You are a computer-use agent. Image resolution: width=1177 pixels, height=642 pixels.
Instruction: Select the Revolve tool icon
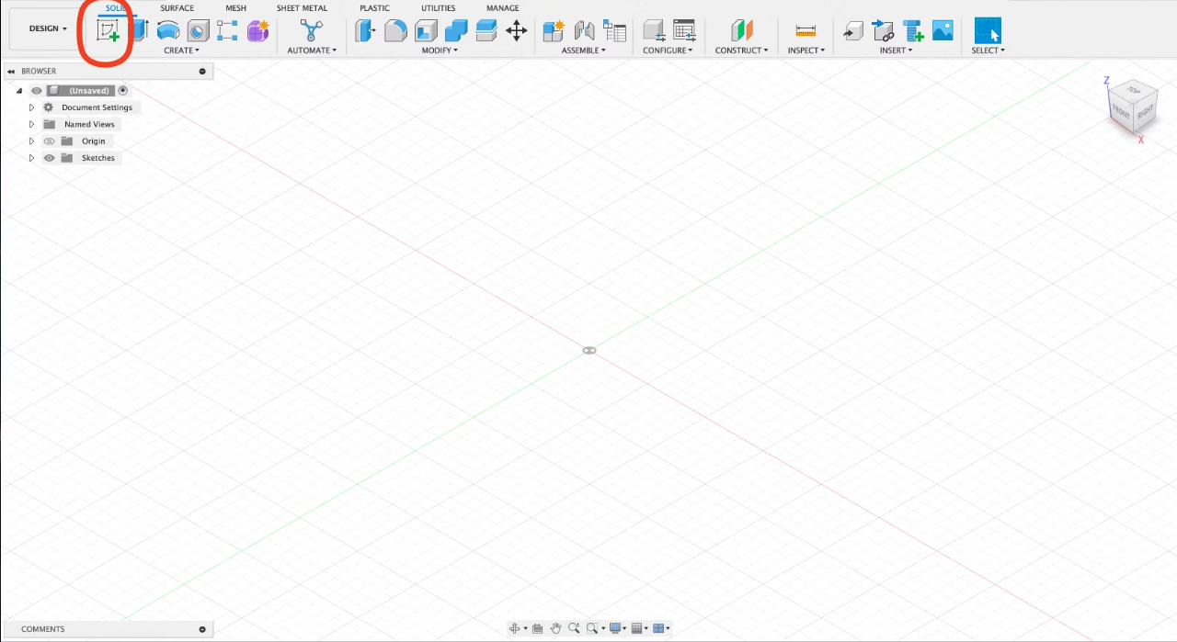(x=168, y=30)
